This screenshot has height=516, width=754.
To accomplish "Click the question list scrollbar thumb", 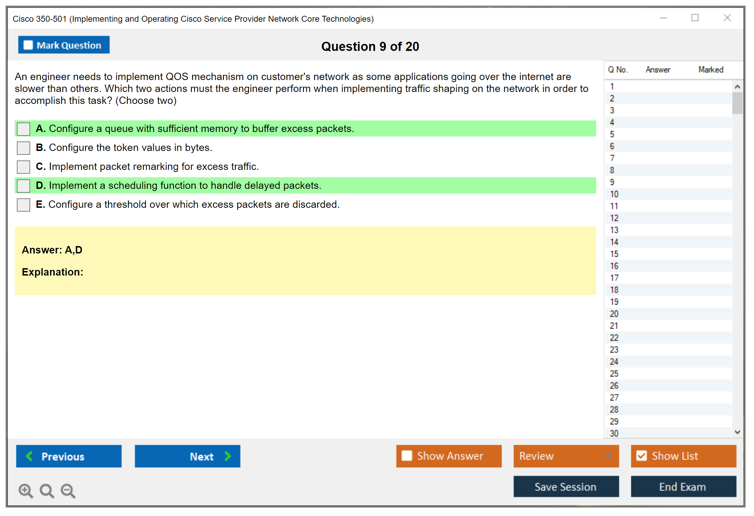I will [x=737, y=103].
